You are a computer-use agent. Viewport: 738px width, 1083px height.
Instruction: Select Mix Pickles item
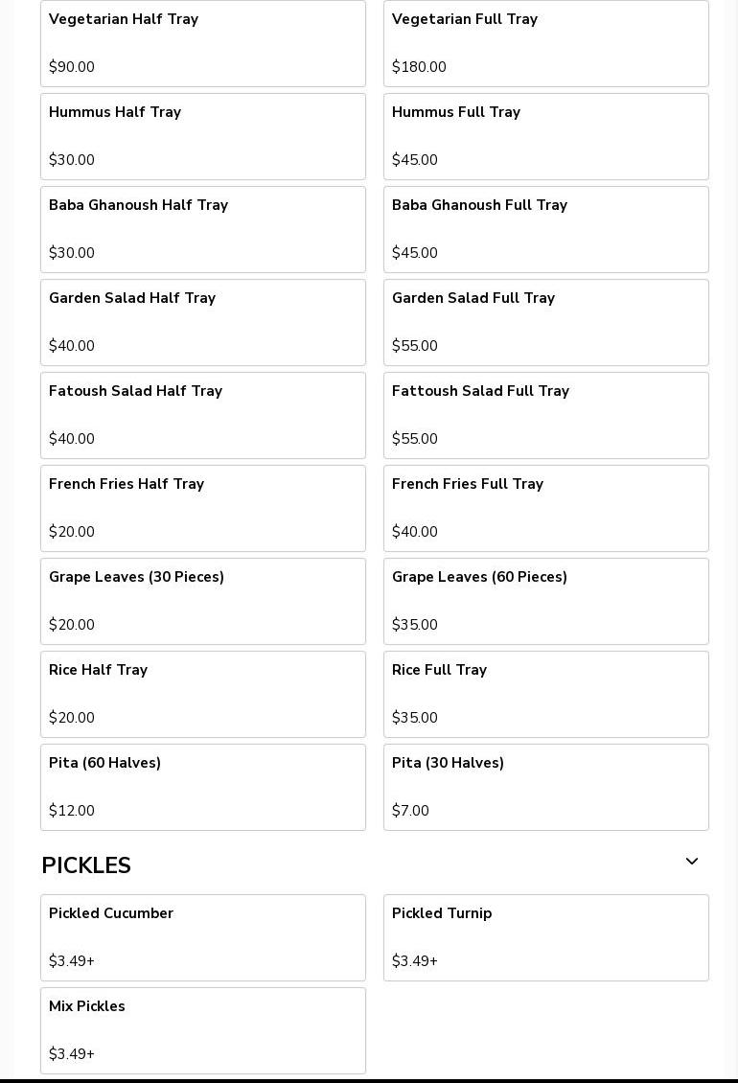pyautogui.click(x=203, y=1030)
